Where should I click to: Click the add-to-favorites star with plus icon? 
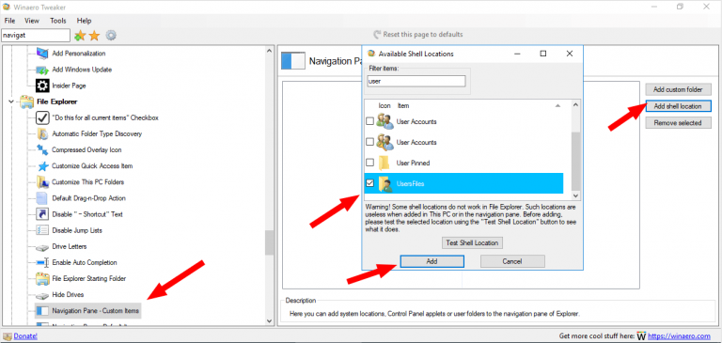[x=80, y=36]
